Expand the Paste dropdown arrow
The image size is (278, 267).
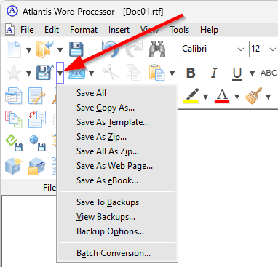point(172,73)
